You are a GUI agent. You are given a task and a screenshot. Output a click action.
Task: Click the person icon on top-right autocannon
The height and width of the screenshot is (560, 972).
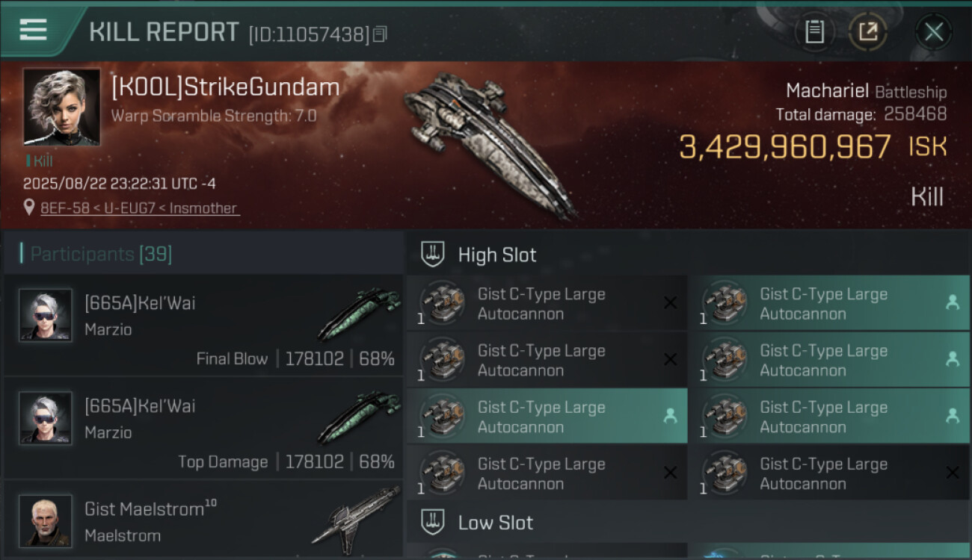click(952, 302)
